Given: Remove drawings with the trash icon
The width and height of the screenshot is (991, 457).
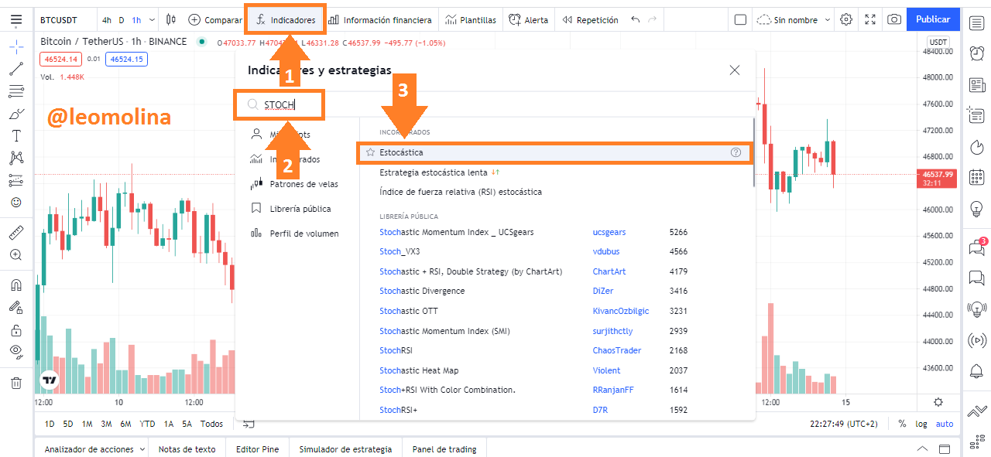Looking at the screenshot, I should 16,382.
